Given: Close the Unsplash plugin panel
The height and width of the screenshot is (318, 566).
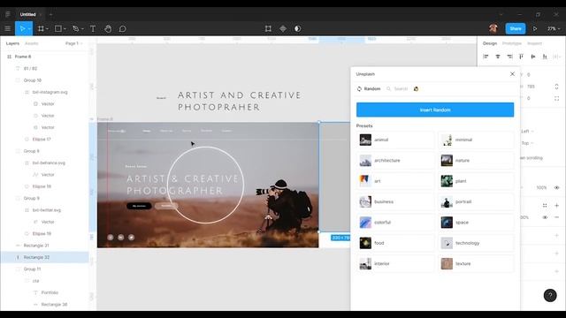Looking at the screenshot, I should click(512, 74).
